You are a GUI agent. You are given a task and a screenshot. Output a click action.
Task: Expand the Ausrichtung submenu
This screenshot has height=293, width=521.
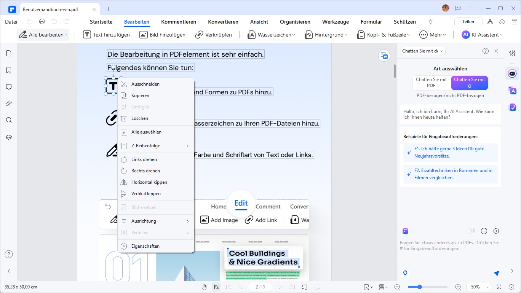(x=156, y=221)
